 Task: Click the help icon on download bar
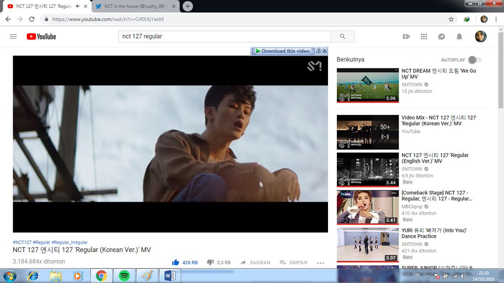pyautogui.click(x=319, y=51)
